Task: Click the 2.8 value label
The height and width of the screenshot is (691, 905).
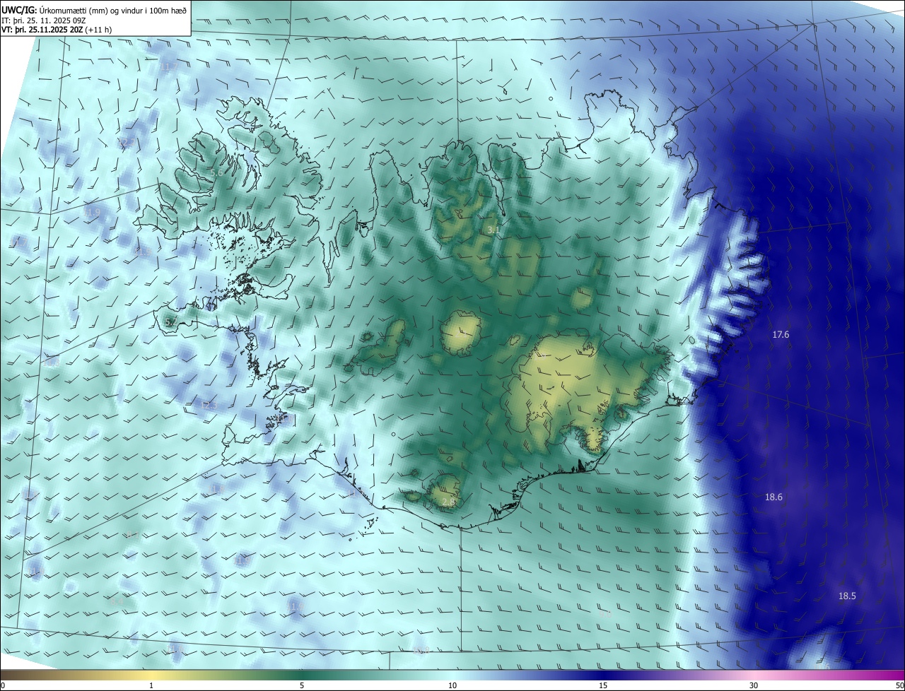Action: pos(448,502)
